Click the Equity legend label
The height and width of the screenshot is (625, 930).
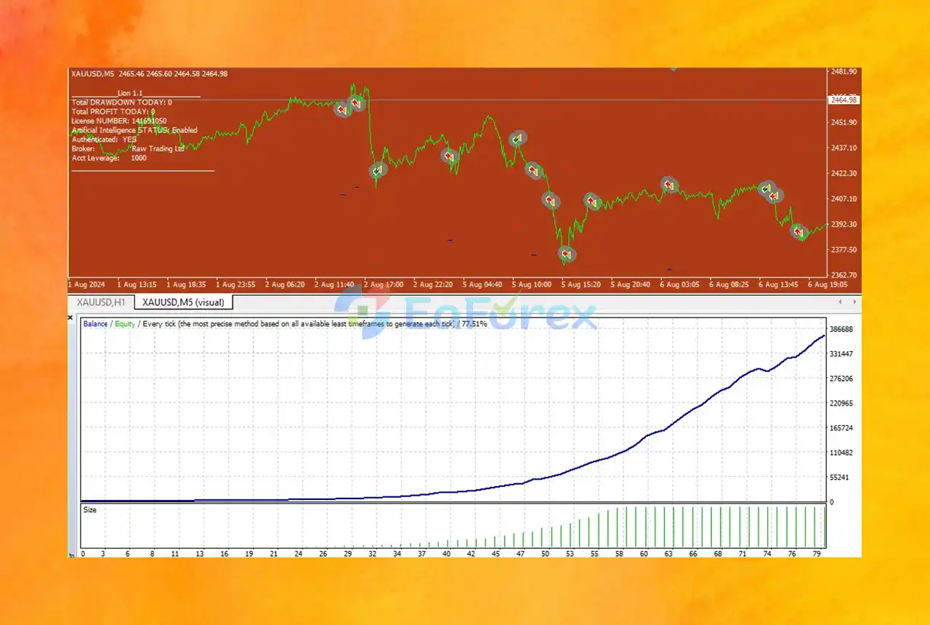[125, 324]
